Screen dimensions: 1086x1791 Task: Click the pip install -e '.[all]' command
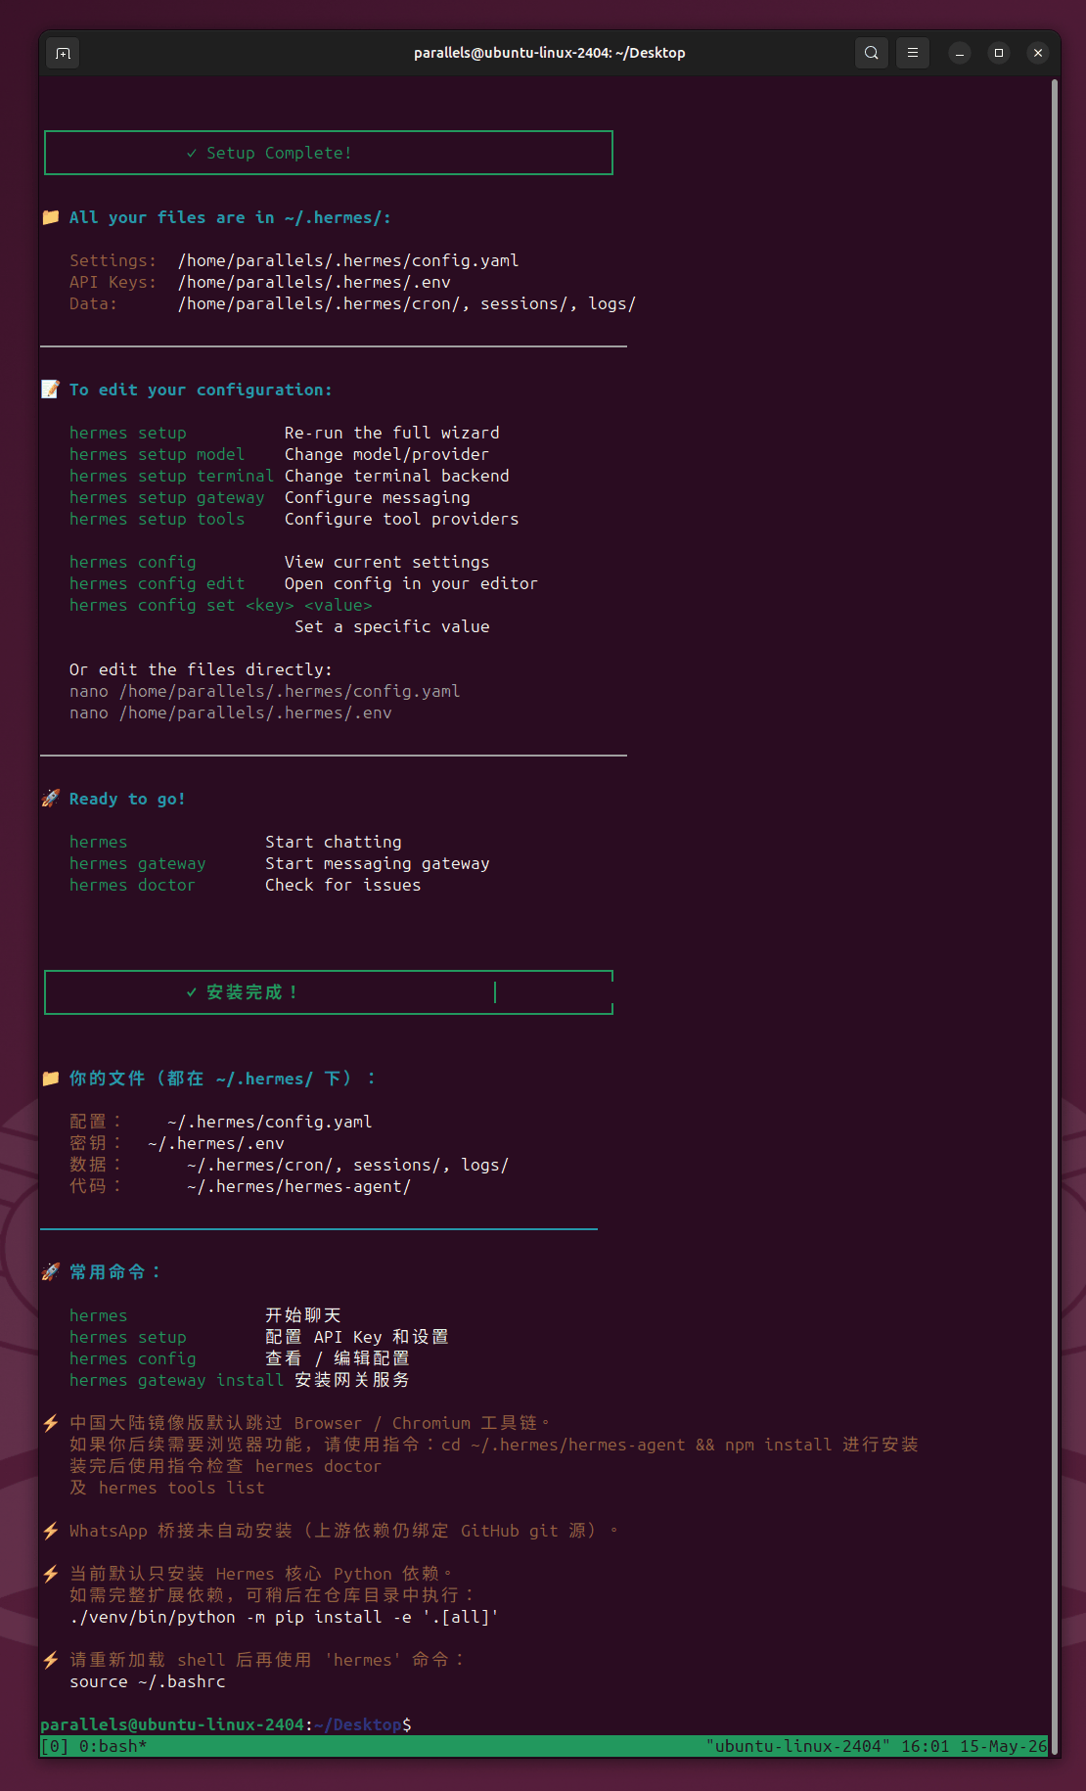284,1617
